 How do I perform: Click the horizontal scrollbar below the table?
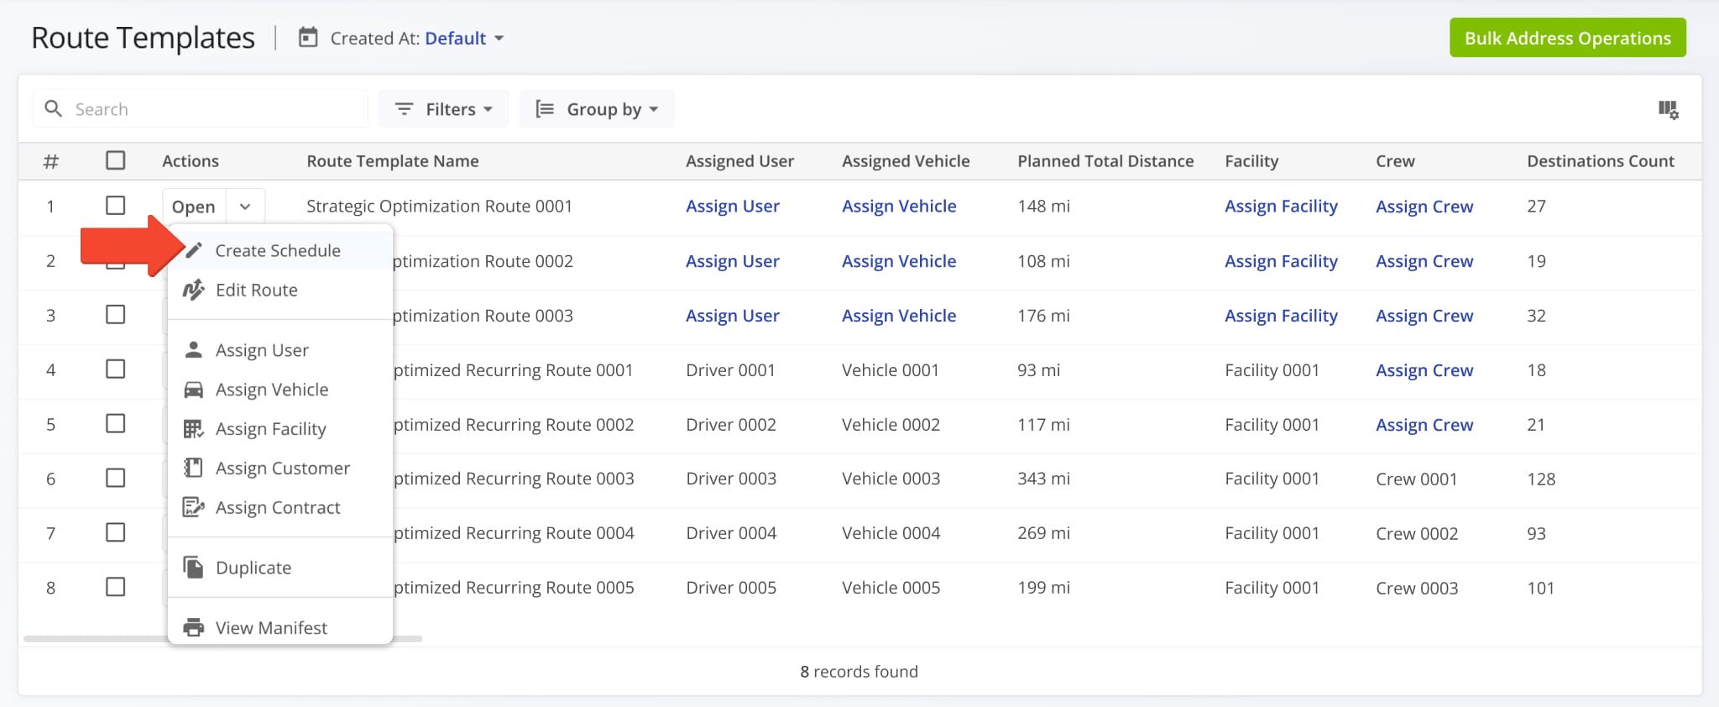click(x=222, y=639)
